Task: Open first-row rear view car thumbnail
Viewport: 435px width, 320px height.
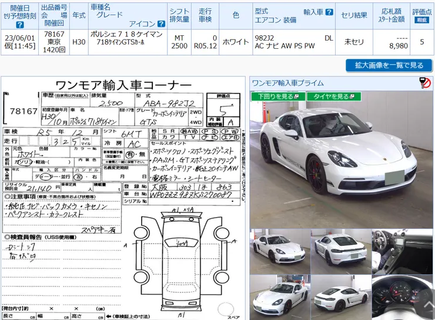Action: point(341,251)
